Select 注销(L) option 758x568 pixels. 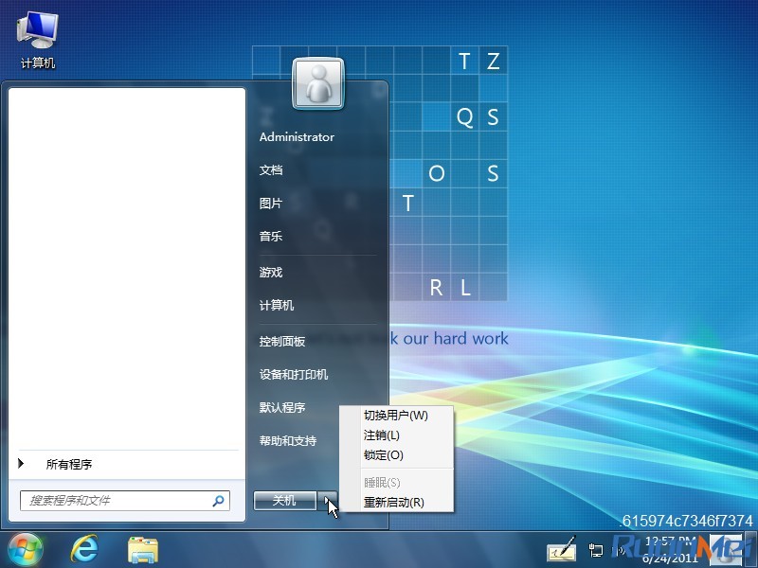coord(396,435)
